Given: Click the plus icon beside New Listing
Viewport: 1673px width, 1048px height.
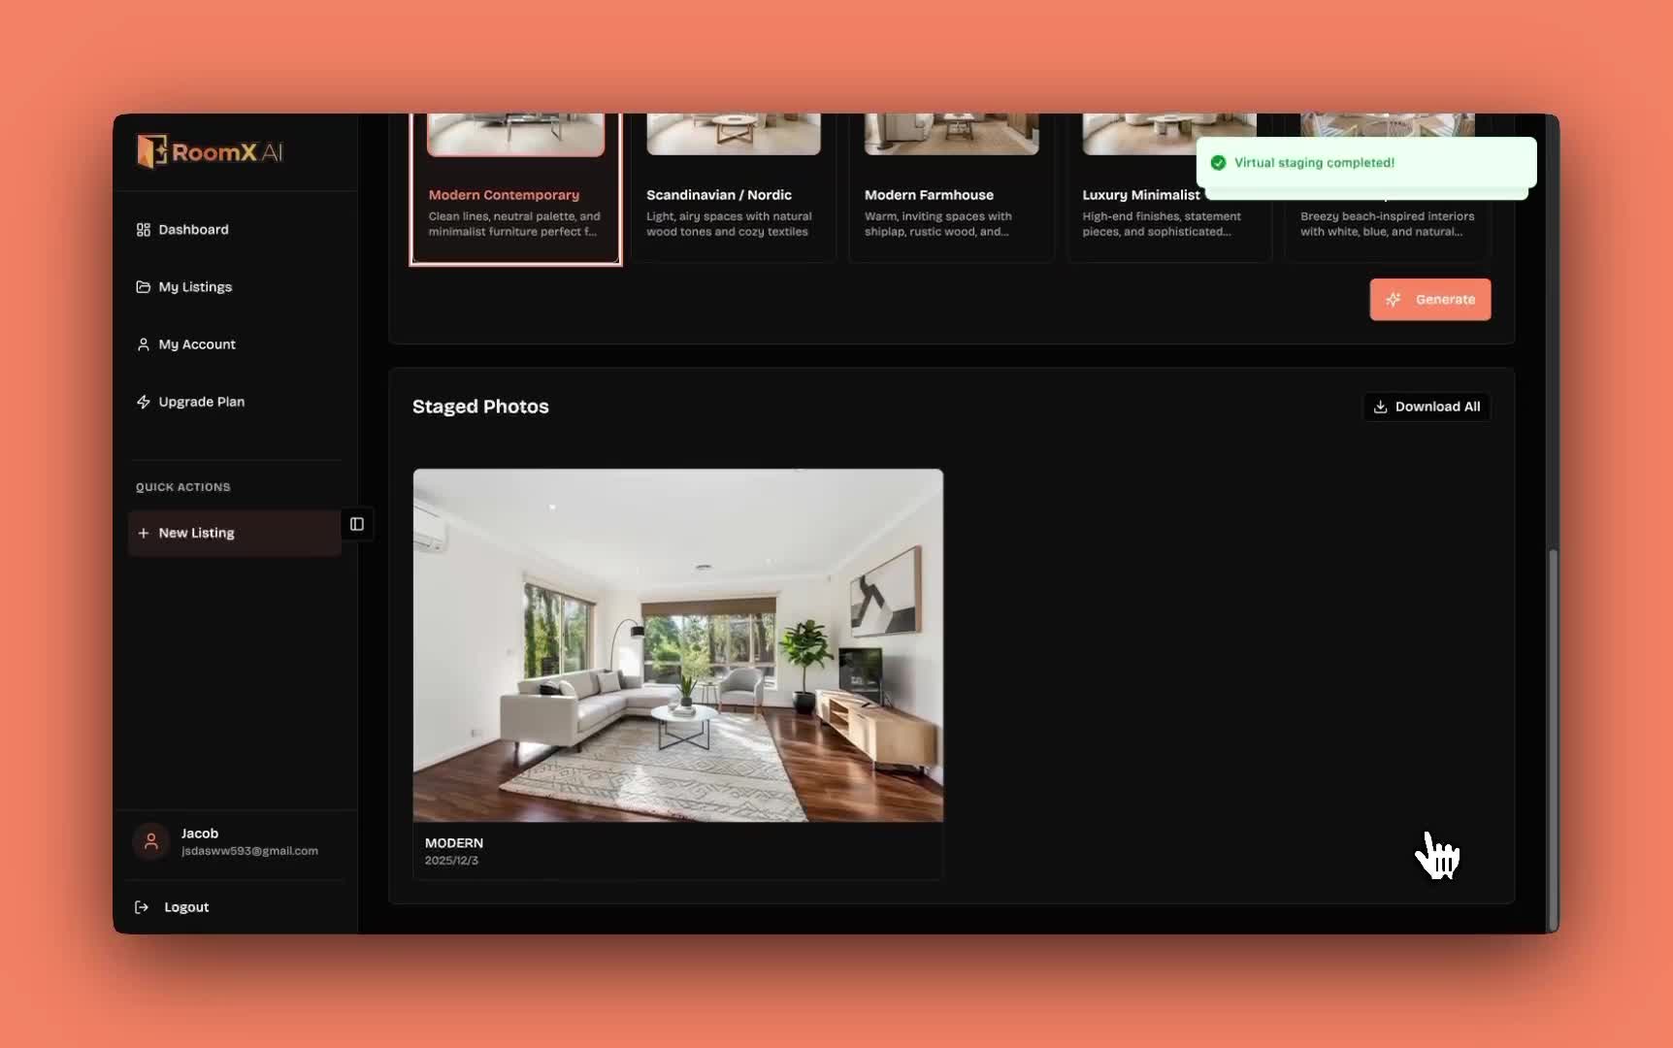Looking at the screenshot, I should [x=143, y=533].
